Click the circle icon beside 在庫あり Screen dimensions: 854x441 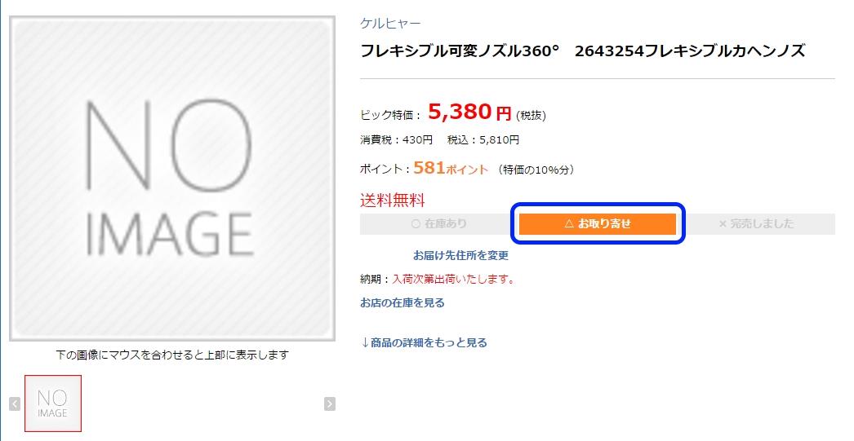tap(416, 223)
